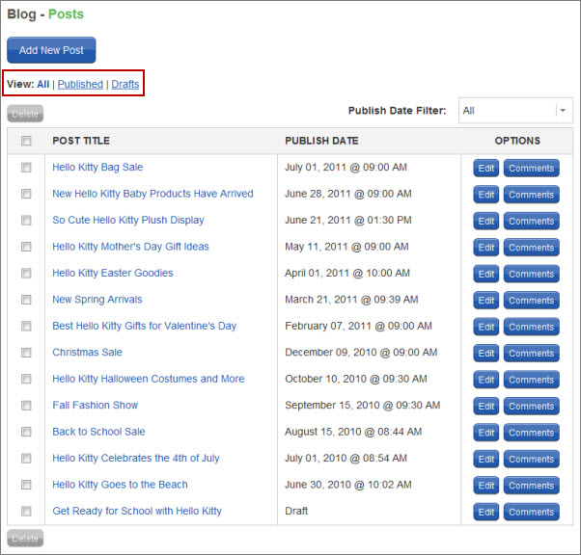This screenshot has width=581, height=555.
Task: View Comments for Mother's Day Gift Ideas
Action: [532, 248]
